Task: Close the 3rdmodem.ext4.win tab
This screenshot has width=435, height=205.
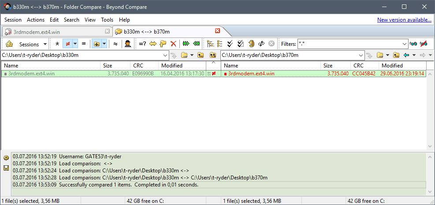Action: [107, 31]
